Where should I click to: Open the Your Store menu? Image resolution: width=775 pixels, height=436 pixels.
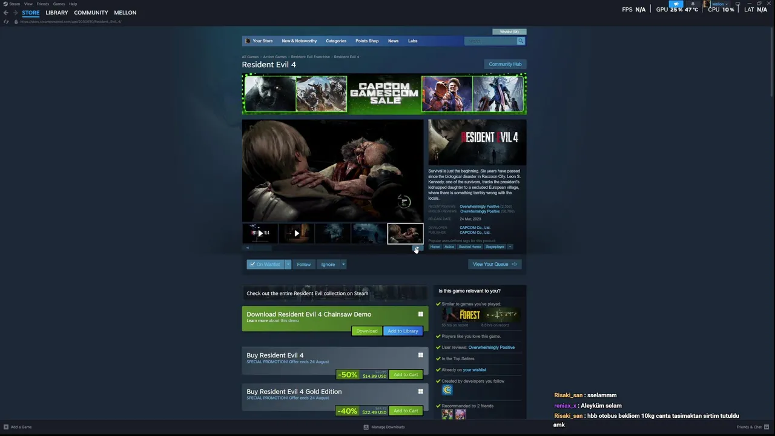point(262,41)
